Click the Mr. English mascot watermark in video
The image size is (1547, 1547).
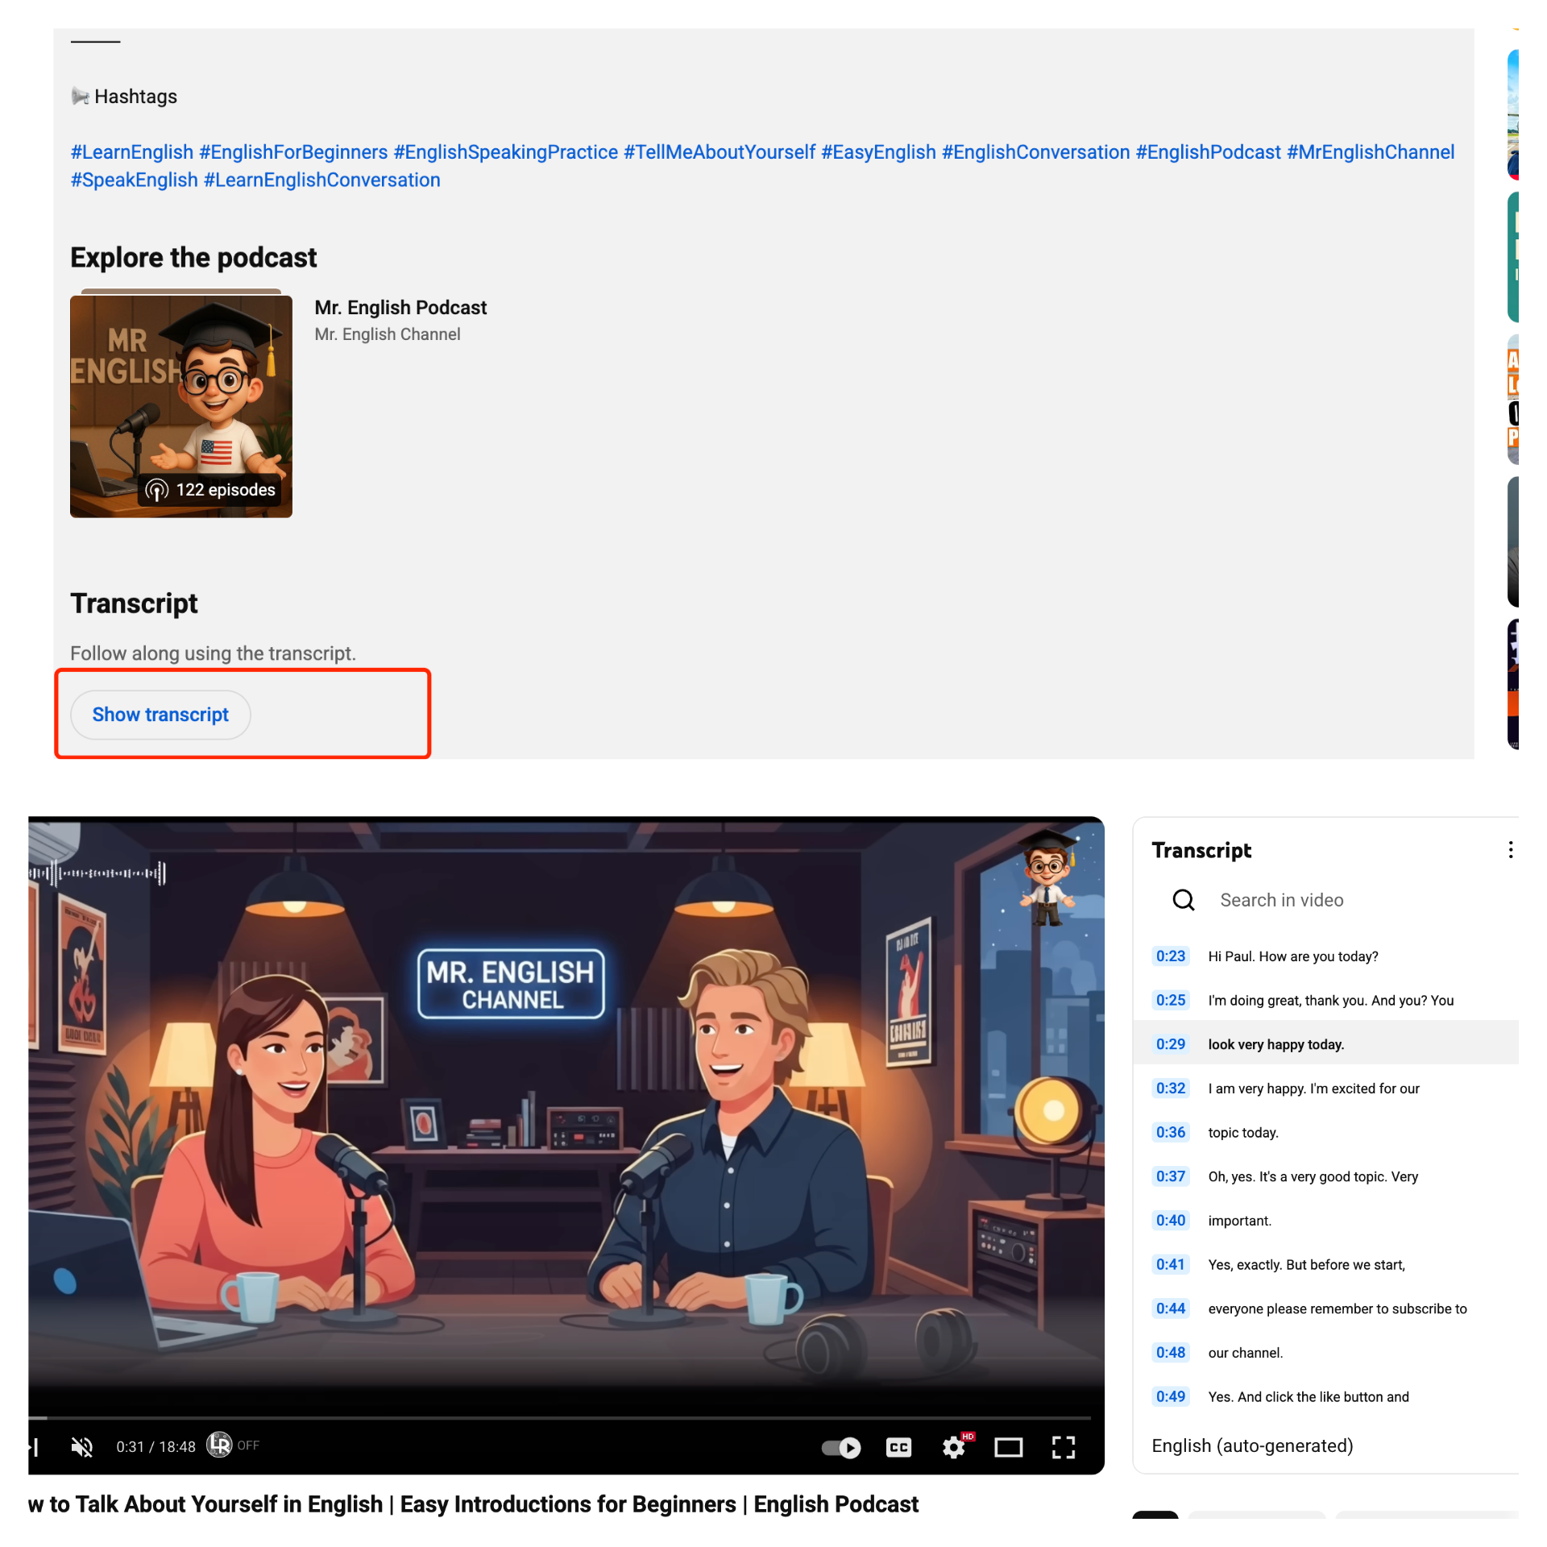pyautogui.click(x=1047, y=877)
